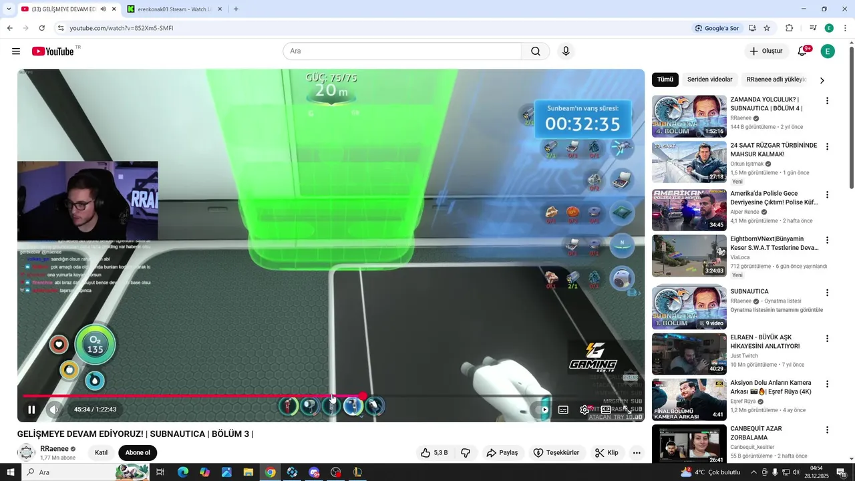The width and height of the screenshot is (855, 481).
Task: Open options for Amerika'da Polisle video
Action: pos(827,195)
